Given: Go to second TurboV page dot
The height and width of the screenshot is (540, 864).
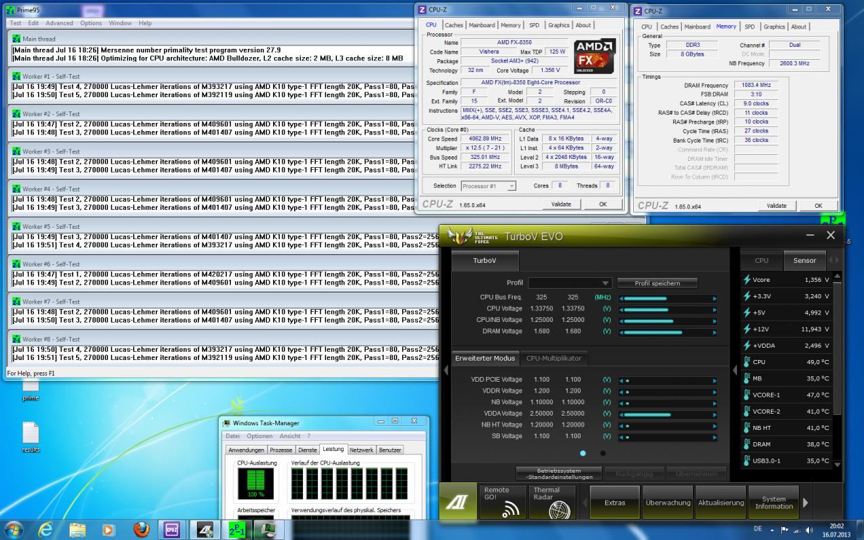Looking at the screenshot, I should pos(603,453).
